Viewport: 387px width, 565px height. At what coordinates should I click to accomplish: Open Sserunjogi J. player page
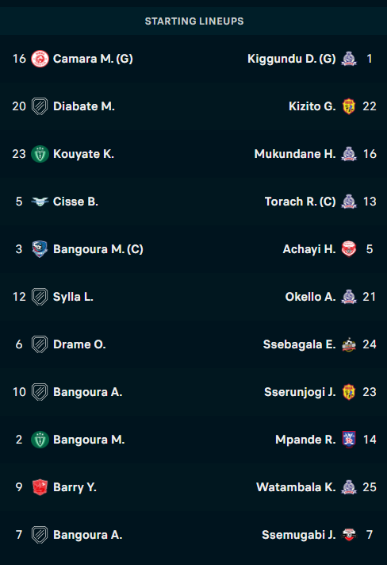[x=300, y=392]
